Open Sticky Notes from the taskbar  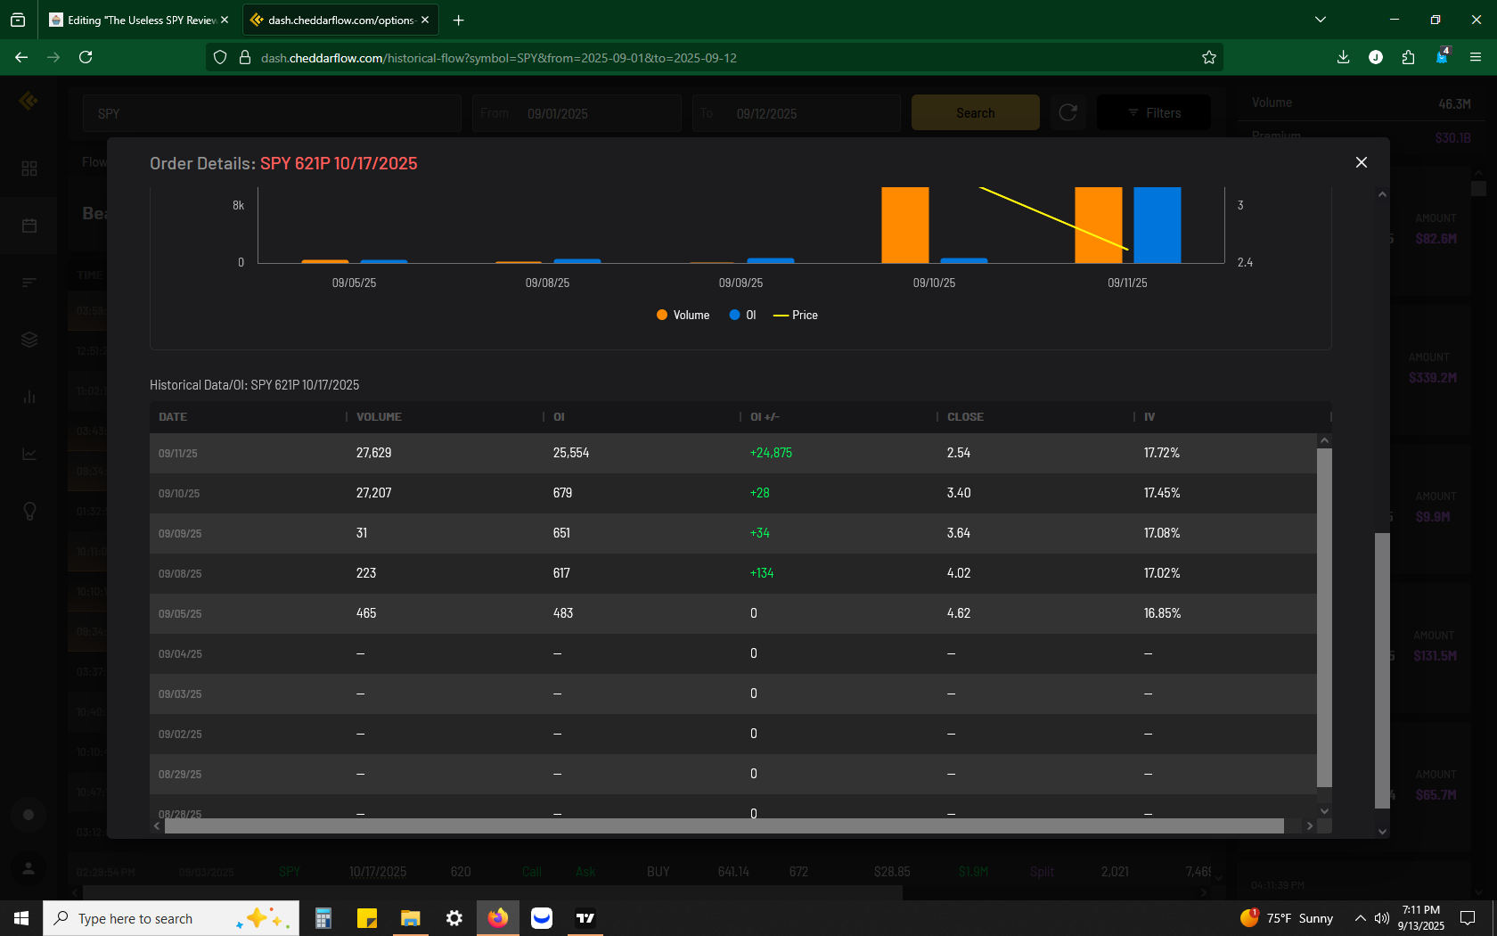[x=367, y=918]
